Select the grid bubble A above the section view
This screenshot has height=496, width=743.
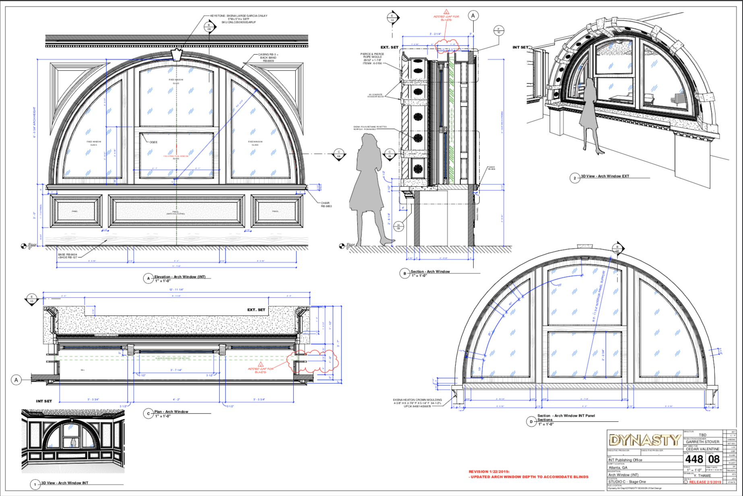[473, 16]
